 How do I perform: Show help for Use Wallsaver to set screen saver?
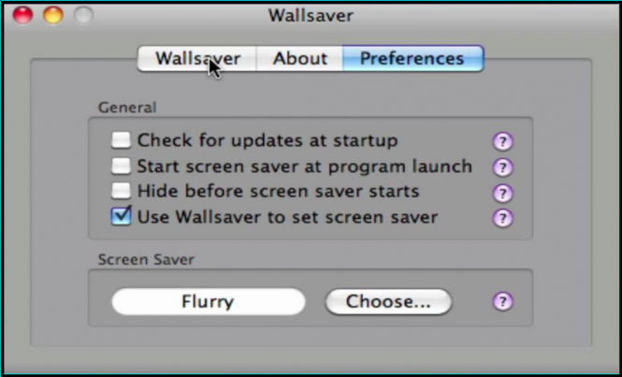pyautogui.click(x=503, y=218)
